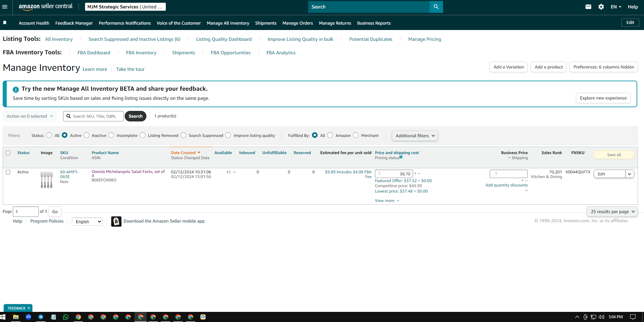Image resolution: width=644 pixels, height=322 pixels.
Task: Open the Account Health menu item
Action: pyautogui.click(x=34, y=23)
